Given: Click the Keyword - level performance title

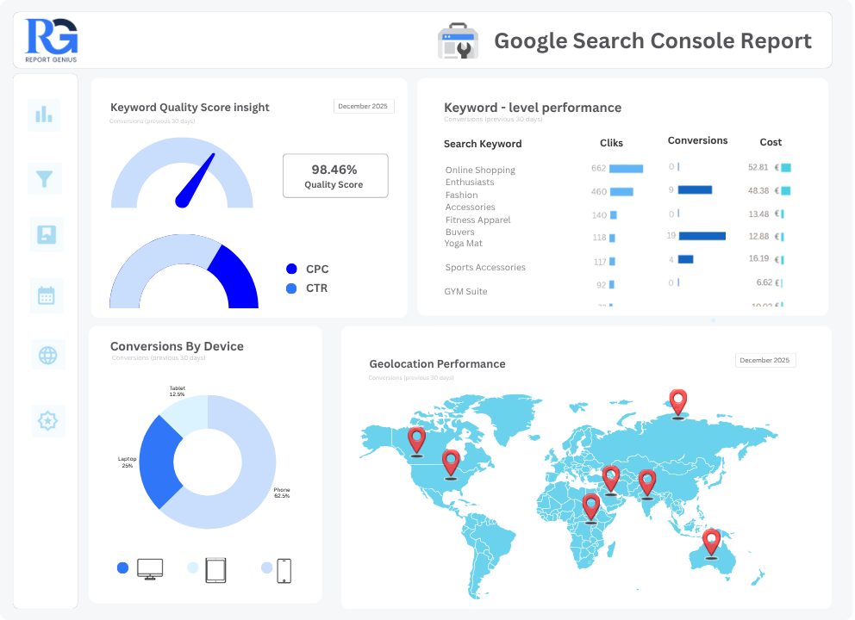Looking at the screenshot, I should (x=533, y=108).
